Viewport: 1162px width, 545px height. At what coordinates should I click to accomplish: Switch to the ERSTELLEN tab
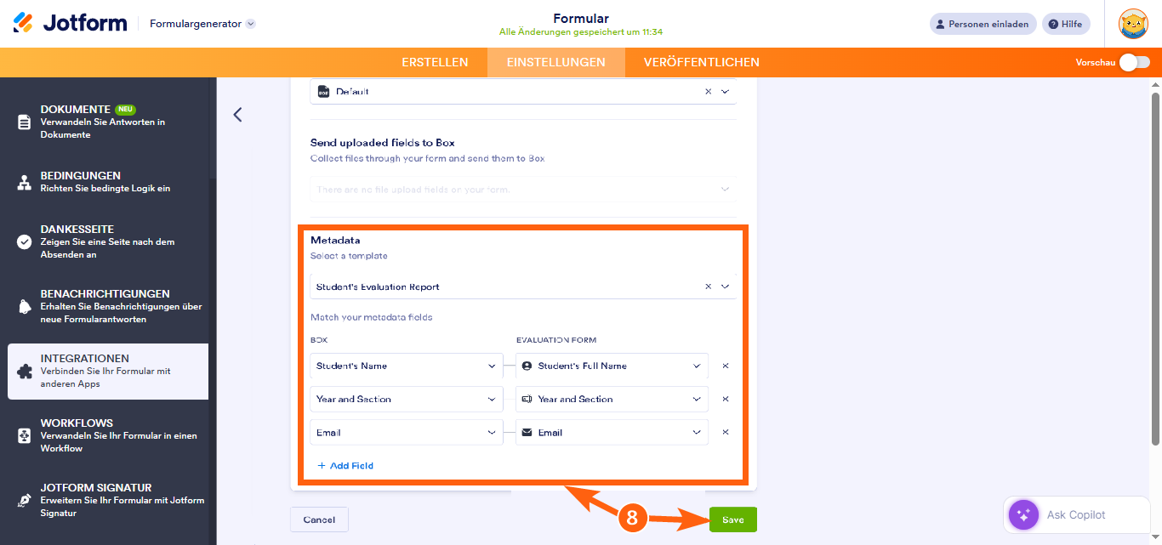[435, 62]
